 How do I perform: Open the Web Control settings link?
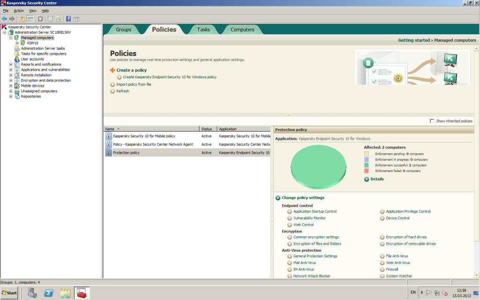coord(303,225)
